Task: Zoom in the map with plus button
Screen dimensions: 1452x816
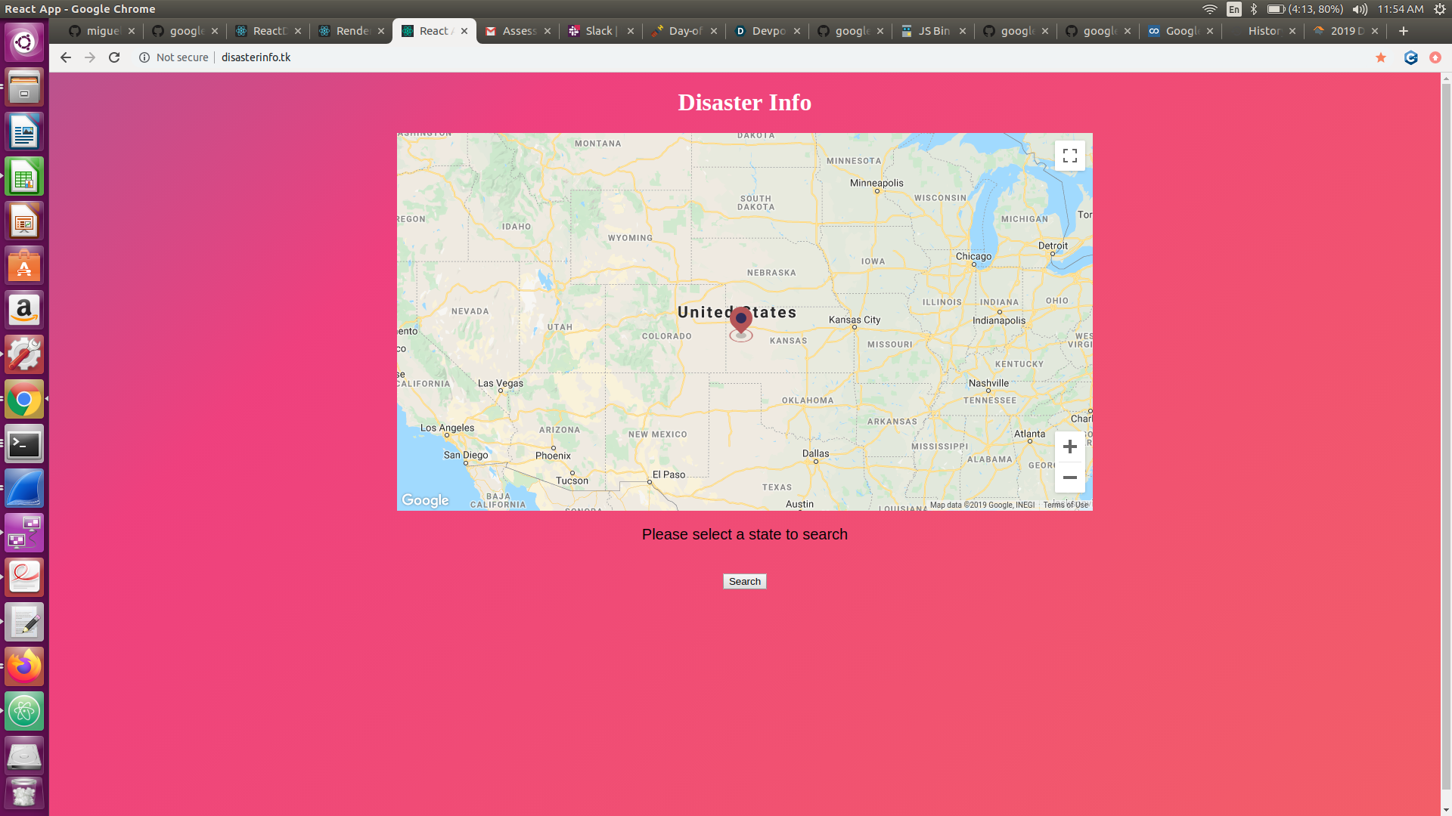Action: (1069, 447)
